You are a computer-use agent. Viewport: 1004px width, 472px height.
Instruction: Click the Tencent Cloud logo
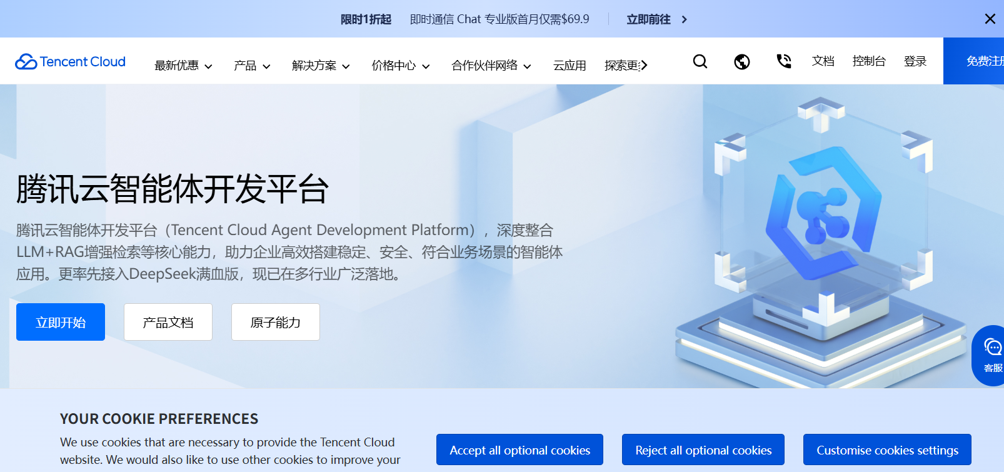click(x=70, y=61)
